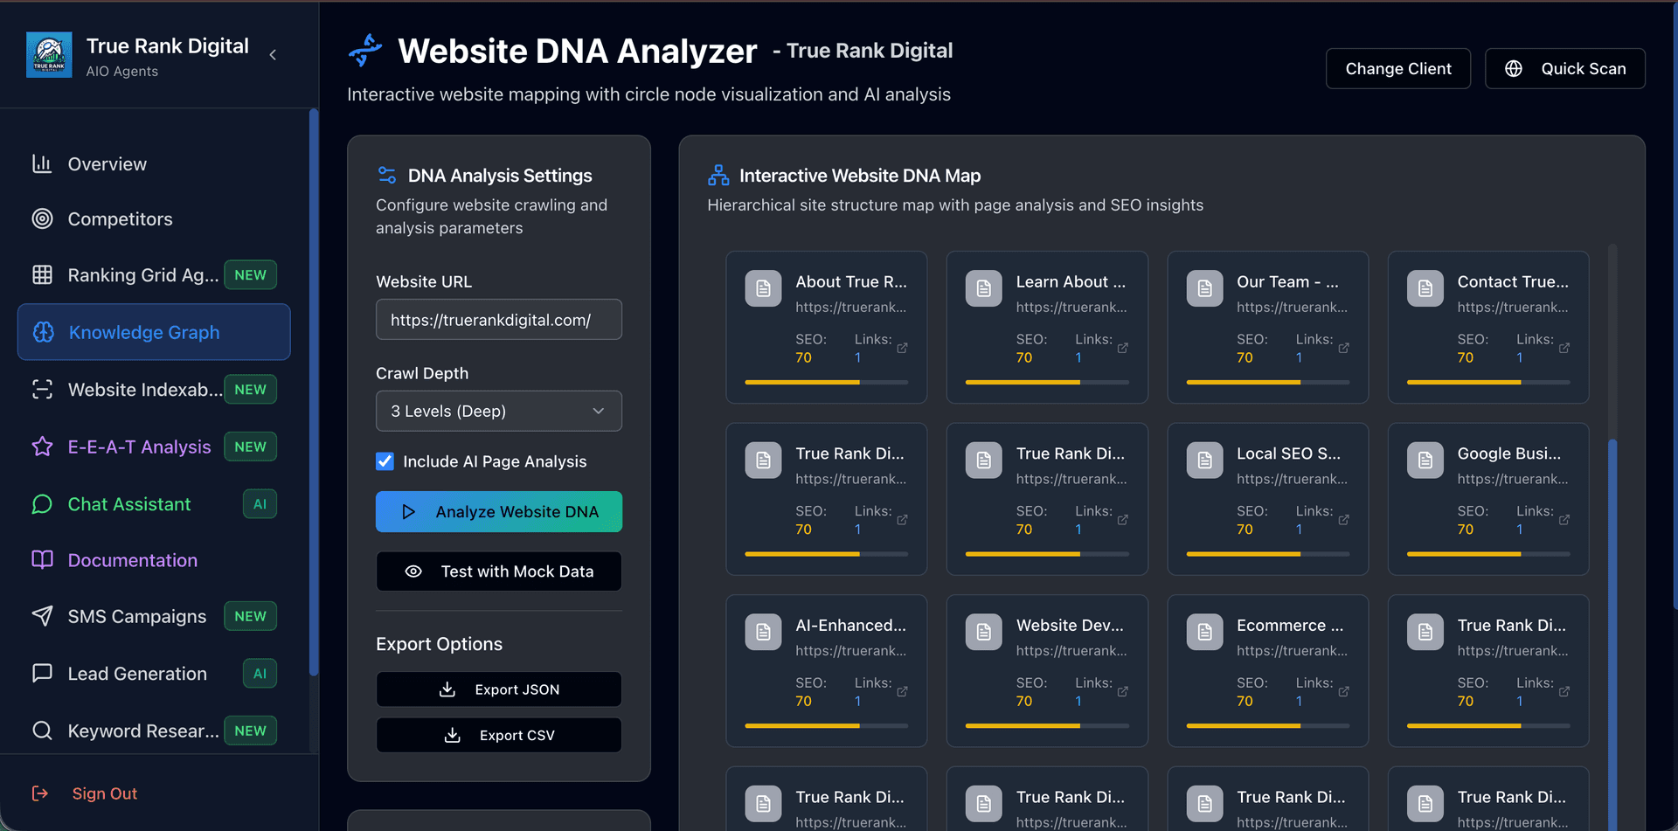The height and width of the screenshot is (831, 1678).
Task: Navigate to Competitors in the sidebar
Action: tap(120, 219)
